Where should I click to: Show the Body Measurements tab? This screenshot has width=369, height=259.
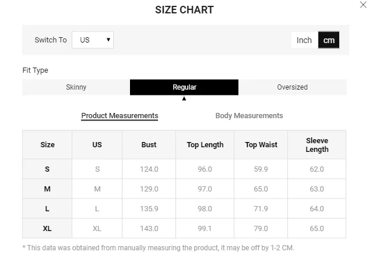[249, 116]
